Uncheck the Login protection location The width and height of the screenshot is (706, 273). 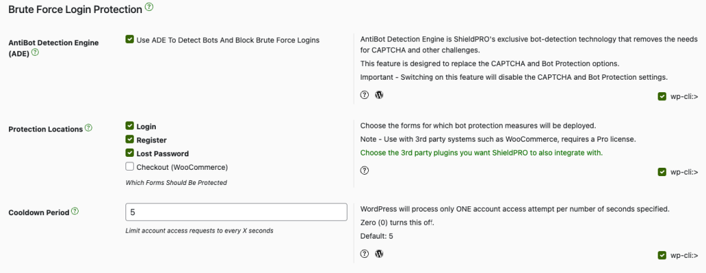click(130, 126)
